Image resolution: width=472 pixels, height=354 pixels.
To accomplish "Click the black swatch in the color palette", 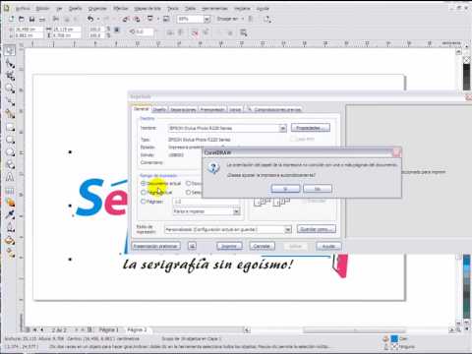I will [x=466, y=67].
